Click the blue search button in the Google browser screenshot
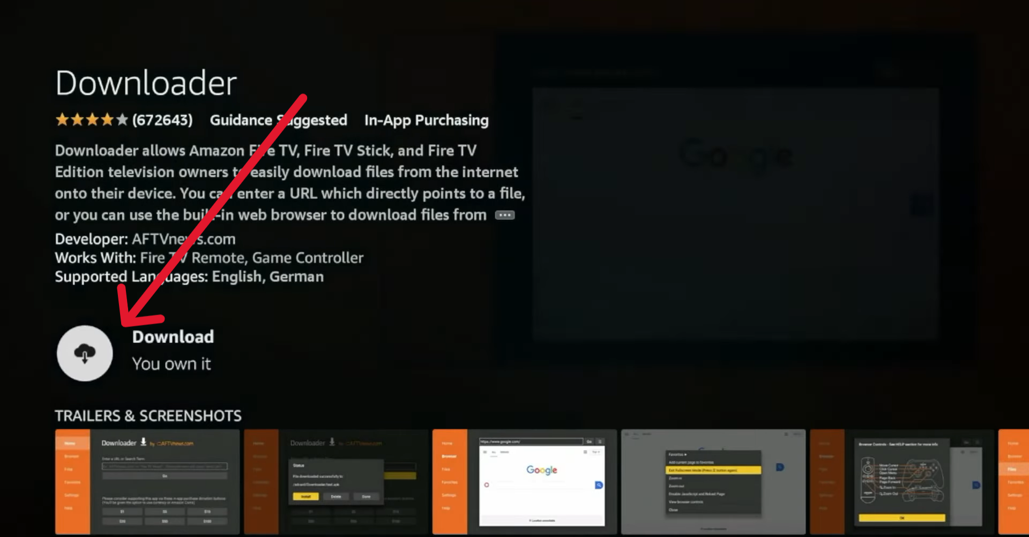 (599, 485)
